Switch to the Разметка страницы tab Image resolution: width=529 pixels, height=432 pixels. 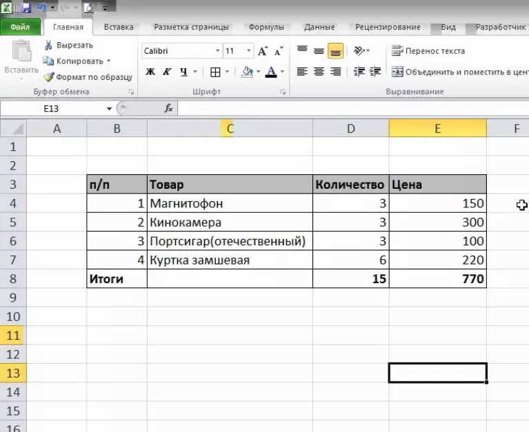pyautogui.click(x=191, y=27)
